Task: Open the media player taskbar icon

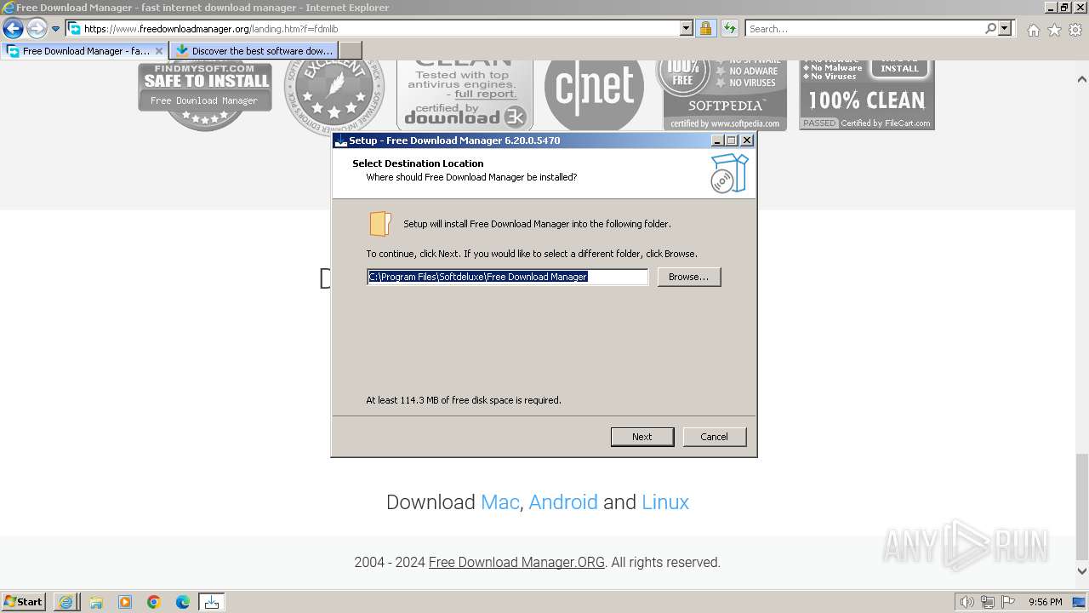Action: [x=125, y=602]
